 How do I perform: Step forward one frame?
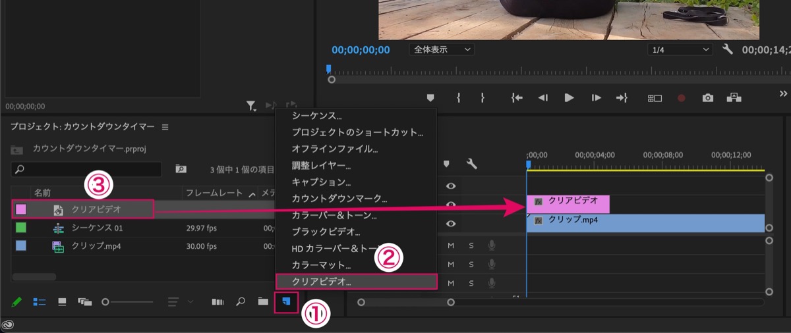596,97
